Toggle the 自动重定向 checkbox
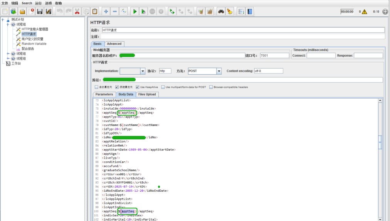The width and height of the screenshot is (390, 221). pyautogui.click(x=96, y=87)
